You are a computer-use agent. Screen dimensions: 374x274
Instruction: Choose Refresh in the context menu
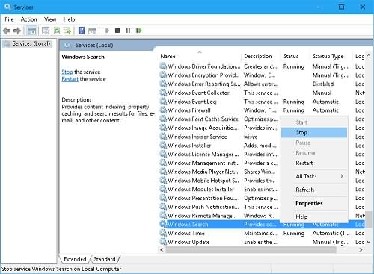pyautogui.click(x=314, y=190)
